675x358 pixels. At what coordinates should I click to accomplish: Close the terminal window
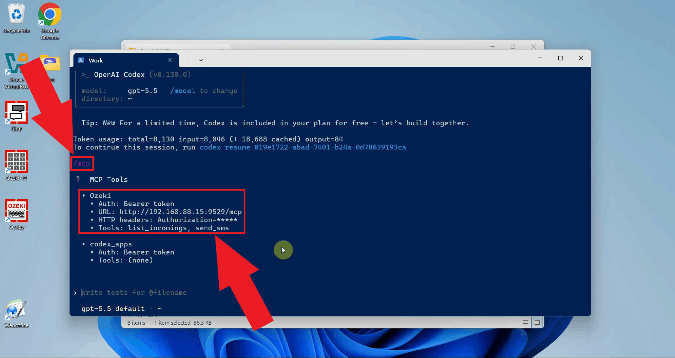click(581, 58)
